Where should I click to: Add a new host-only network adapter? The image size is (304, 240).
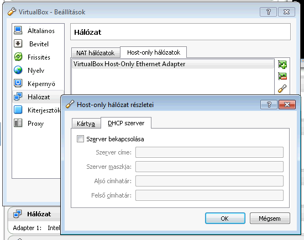click(282, 65)
